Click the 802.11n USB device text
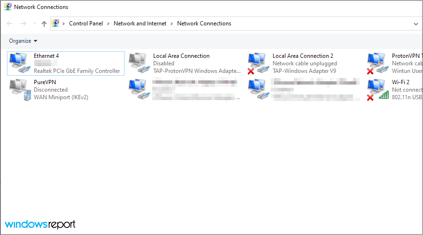 point(407,97)
